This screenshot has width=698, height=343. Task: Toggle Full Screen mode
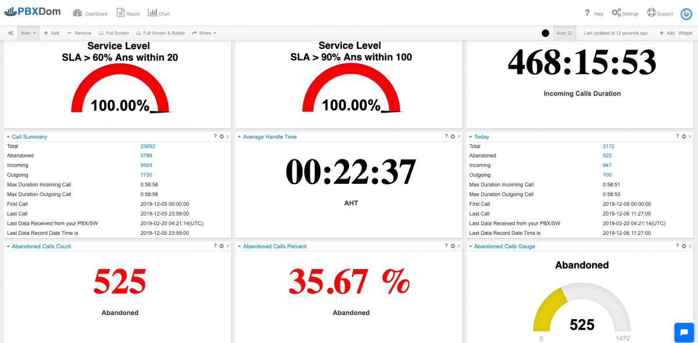(x=114, y=33)
